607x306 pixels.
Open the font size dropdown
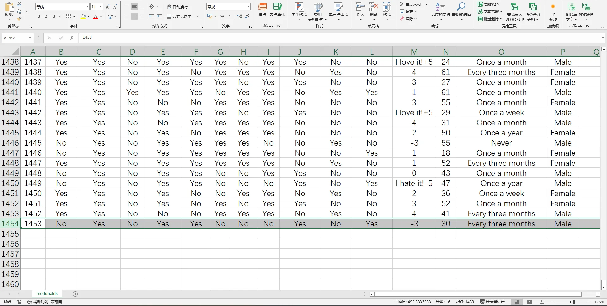[x=101, y=7]
